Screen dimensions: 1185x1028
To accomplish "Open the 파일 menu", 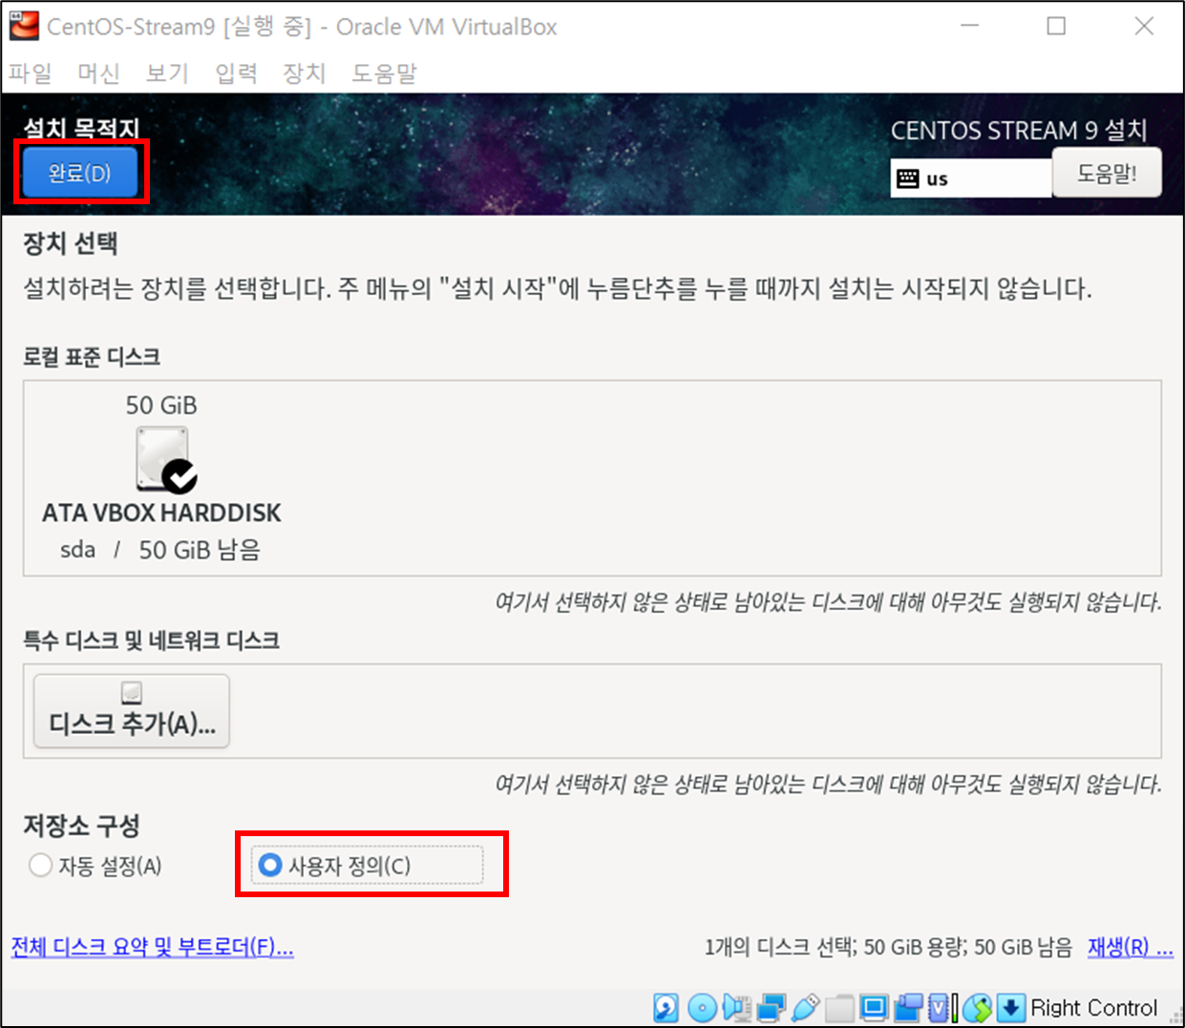I will coord(30,73).
